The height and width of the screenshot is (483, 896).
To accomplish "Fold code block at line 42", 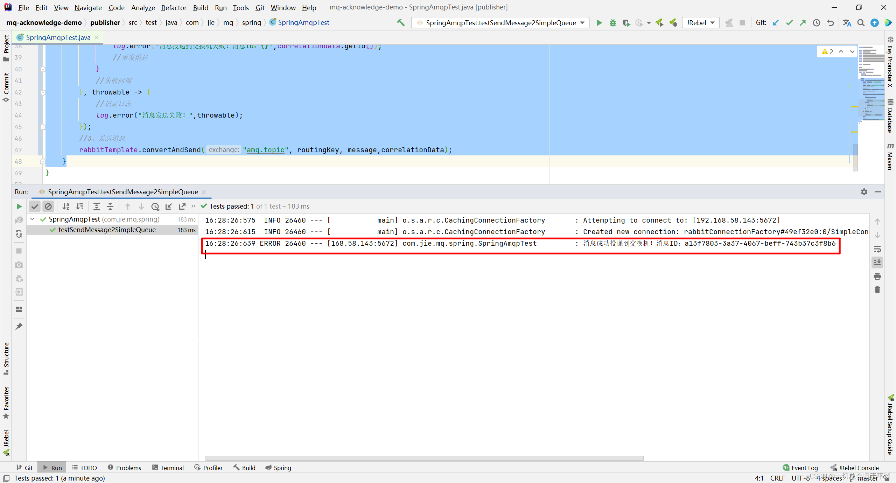I will point(43,92).
